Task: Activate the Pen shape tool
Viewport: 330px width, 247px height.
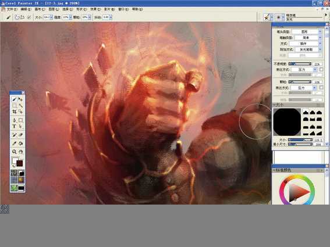Action: (15, 120)
